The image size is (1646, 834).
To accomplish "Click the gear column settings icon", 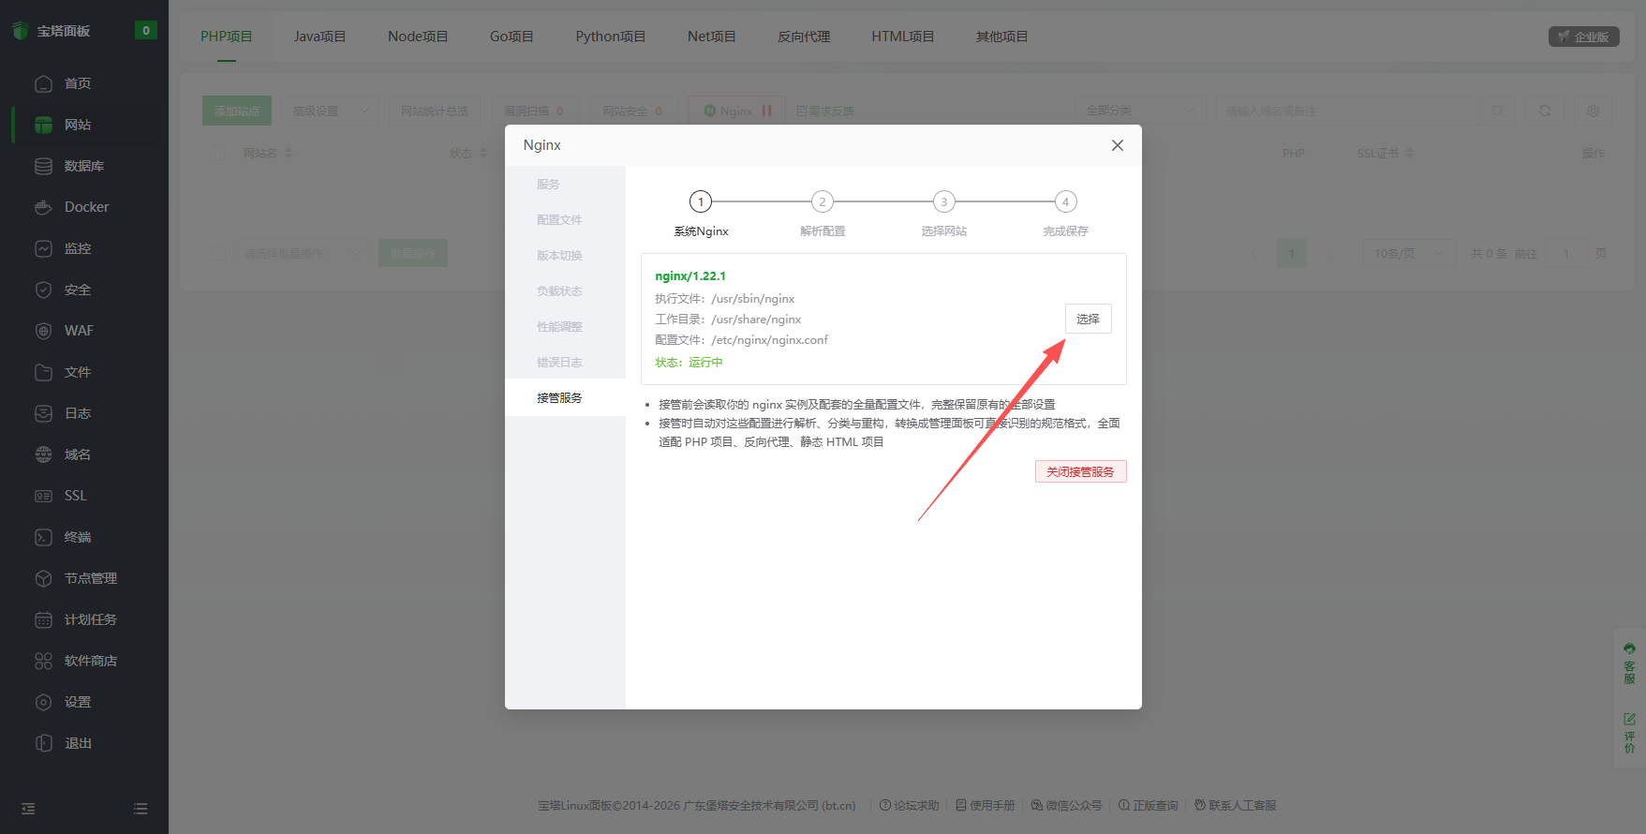I will (1593, 111).
